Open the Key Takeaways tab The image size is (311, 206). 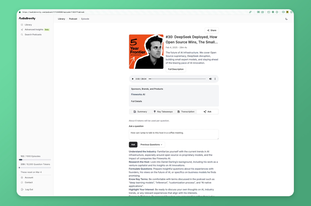pyautogui.click(x=163, y=112)
